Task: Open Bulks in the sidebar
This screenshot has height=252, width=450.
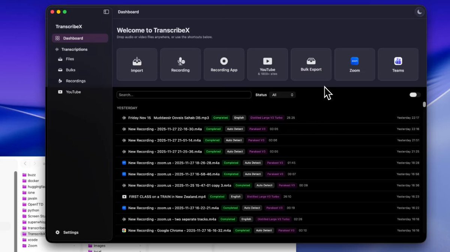Action: pos(70,70)
